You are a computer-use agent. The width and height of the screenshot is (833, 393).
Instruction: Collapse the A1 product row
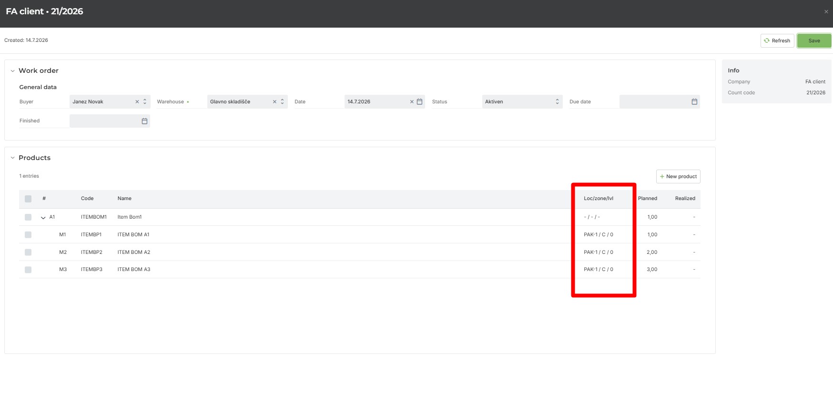43,218
